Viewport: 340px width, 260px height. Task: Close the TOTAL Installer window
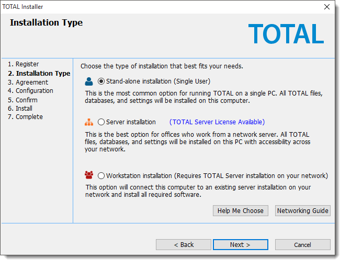pyautogui.click(x=327, y=7)
